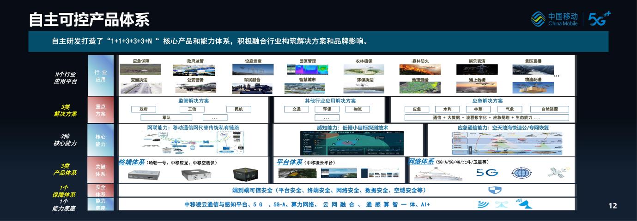The image size is (637, 221).
Task: Open the 地理测绘 thumbnail
Action: [420, 88]
